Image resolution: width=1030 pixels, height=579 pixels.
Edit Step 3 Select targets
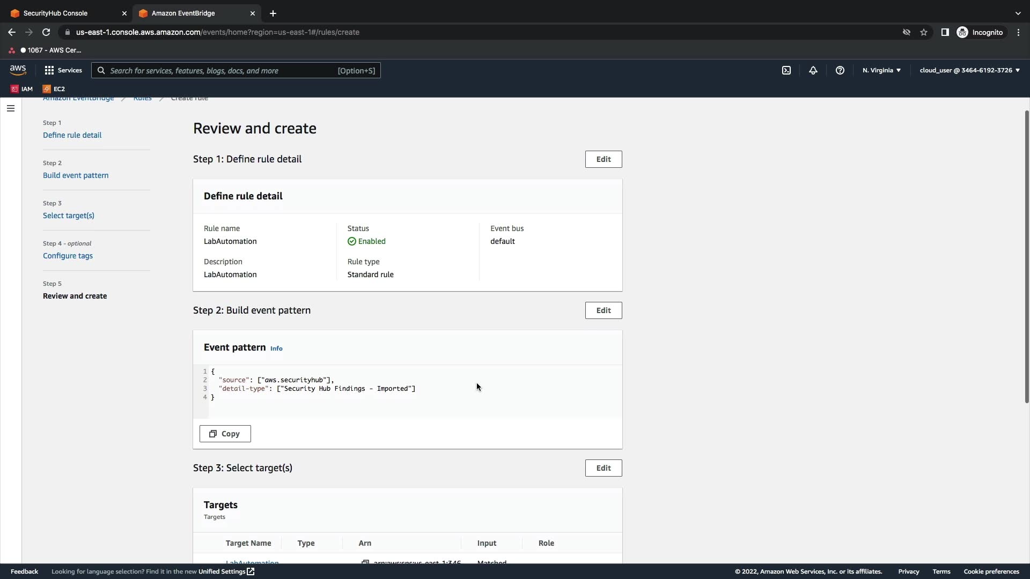(x=603, y=468)
